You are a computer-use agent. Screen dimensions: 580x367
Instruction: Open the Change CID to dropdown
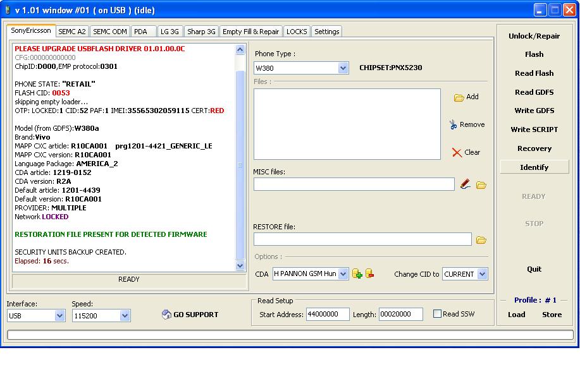coord(482,274)
